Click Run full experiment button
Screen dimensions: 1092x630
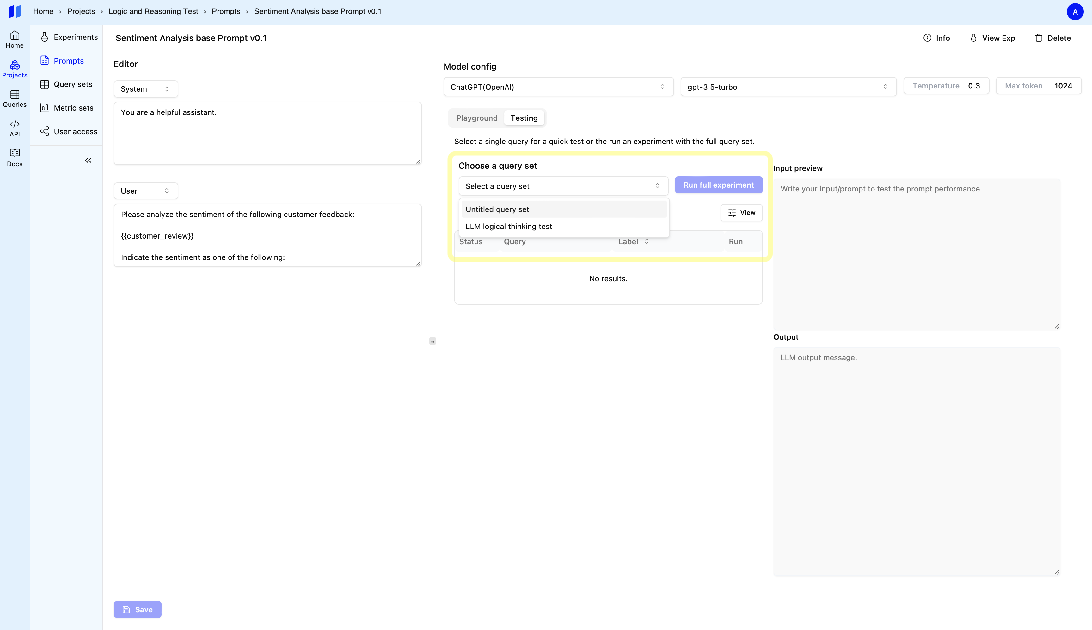click(718, 185)
